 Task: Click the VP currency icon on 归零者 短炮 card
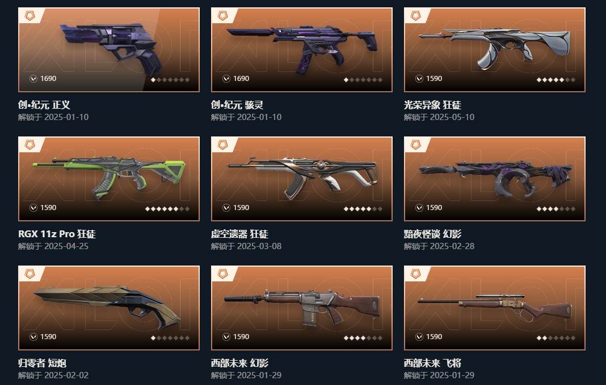pos(33,337)
